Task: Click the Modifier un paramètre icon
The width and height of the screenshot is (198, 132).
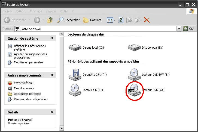Action: (10, 63)
